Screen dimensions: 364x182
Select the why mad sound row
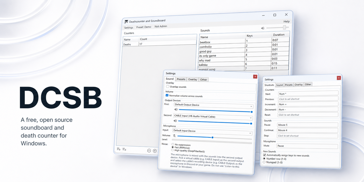(244, 59)
